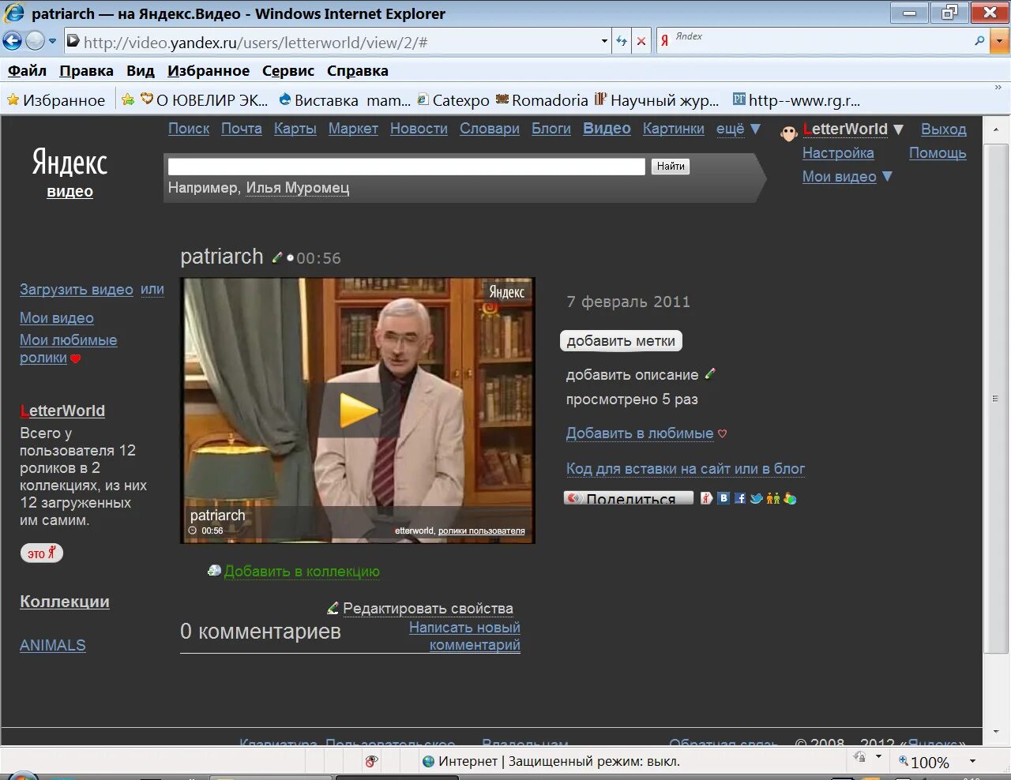Click the добавить метки button
Image resolution: width=1011 pixels, height=780 pixels.
[621, 341]
